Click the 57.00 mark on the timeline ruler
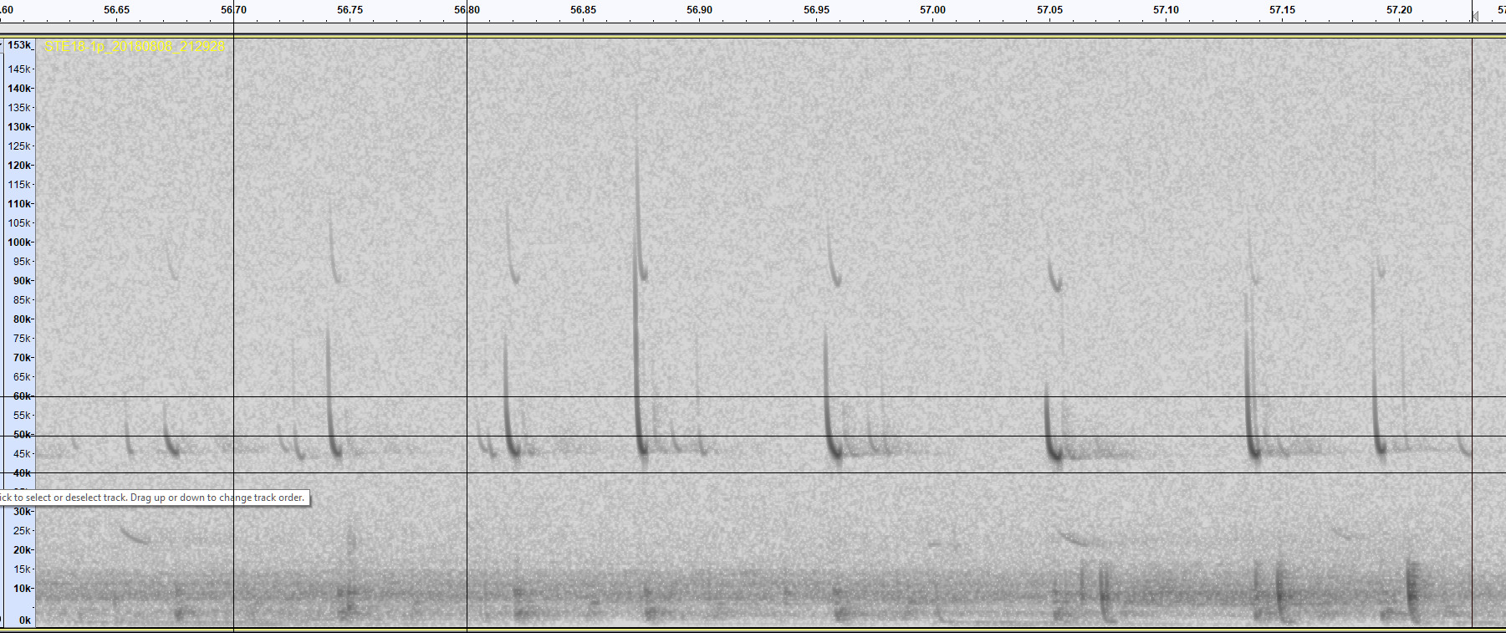This screenshot has height=633, width=1506. [932, 10]
